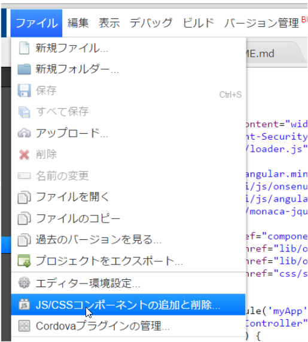Click the floppy disk save icon
This screenshot has width=308, height=342.
click(24, 90)
